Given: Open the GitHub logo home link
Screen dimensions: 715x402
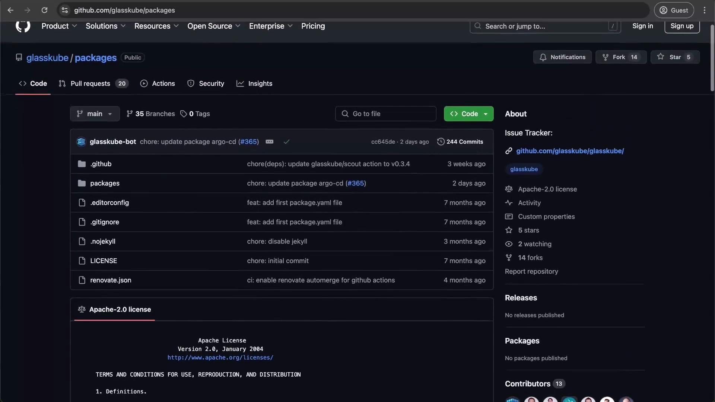Looking at the screenshot, I should click(x=23, y=26).
